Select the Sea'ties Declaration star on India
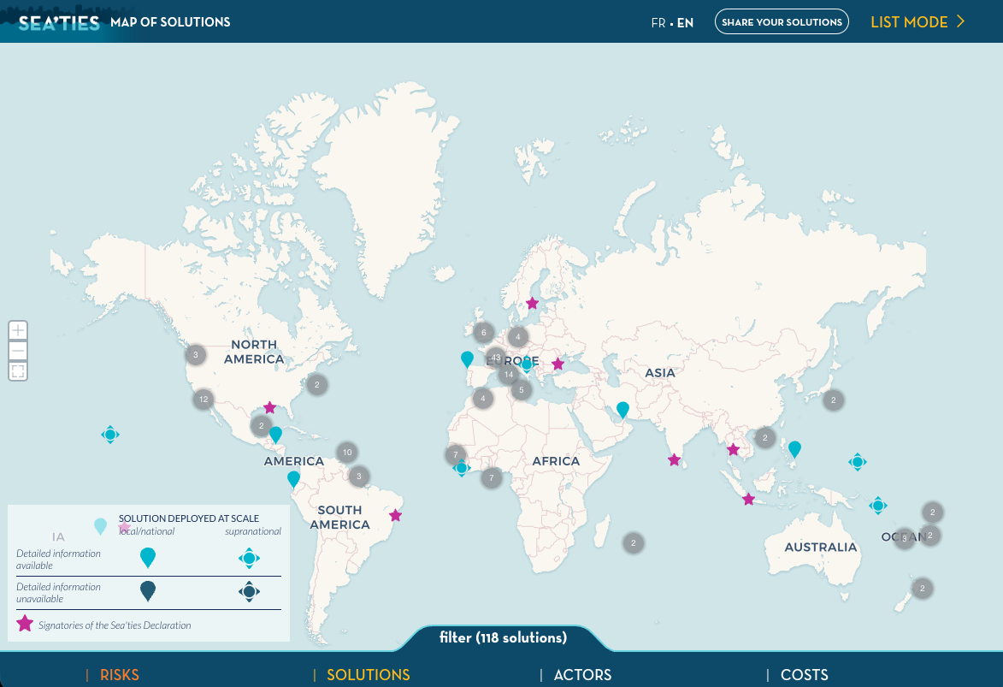 coord(674,459)
